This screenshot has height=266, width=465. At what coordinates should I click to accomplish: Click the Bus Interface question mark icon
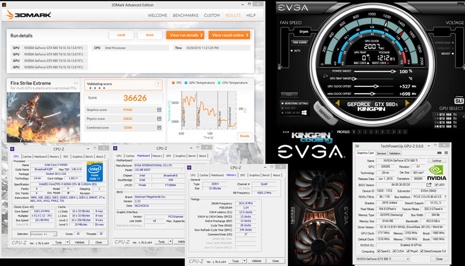(x=445, y=197)
